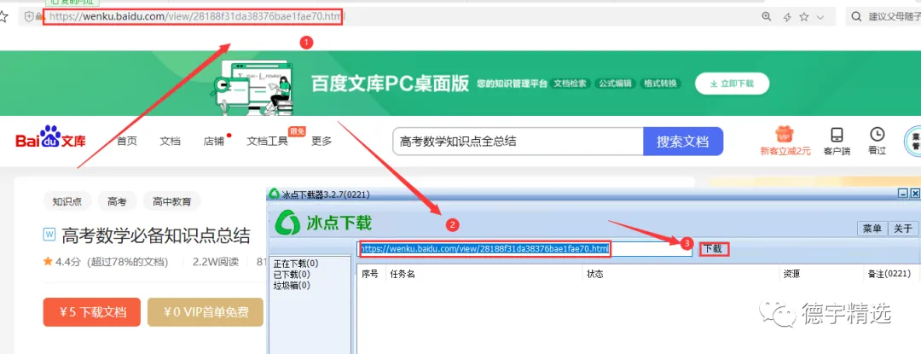921x354 pixels.
Task: Click the 公式编辑 tag in the banner
Action: (x=616, y=84)
